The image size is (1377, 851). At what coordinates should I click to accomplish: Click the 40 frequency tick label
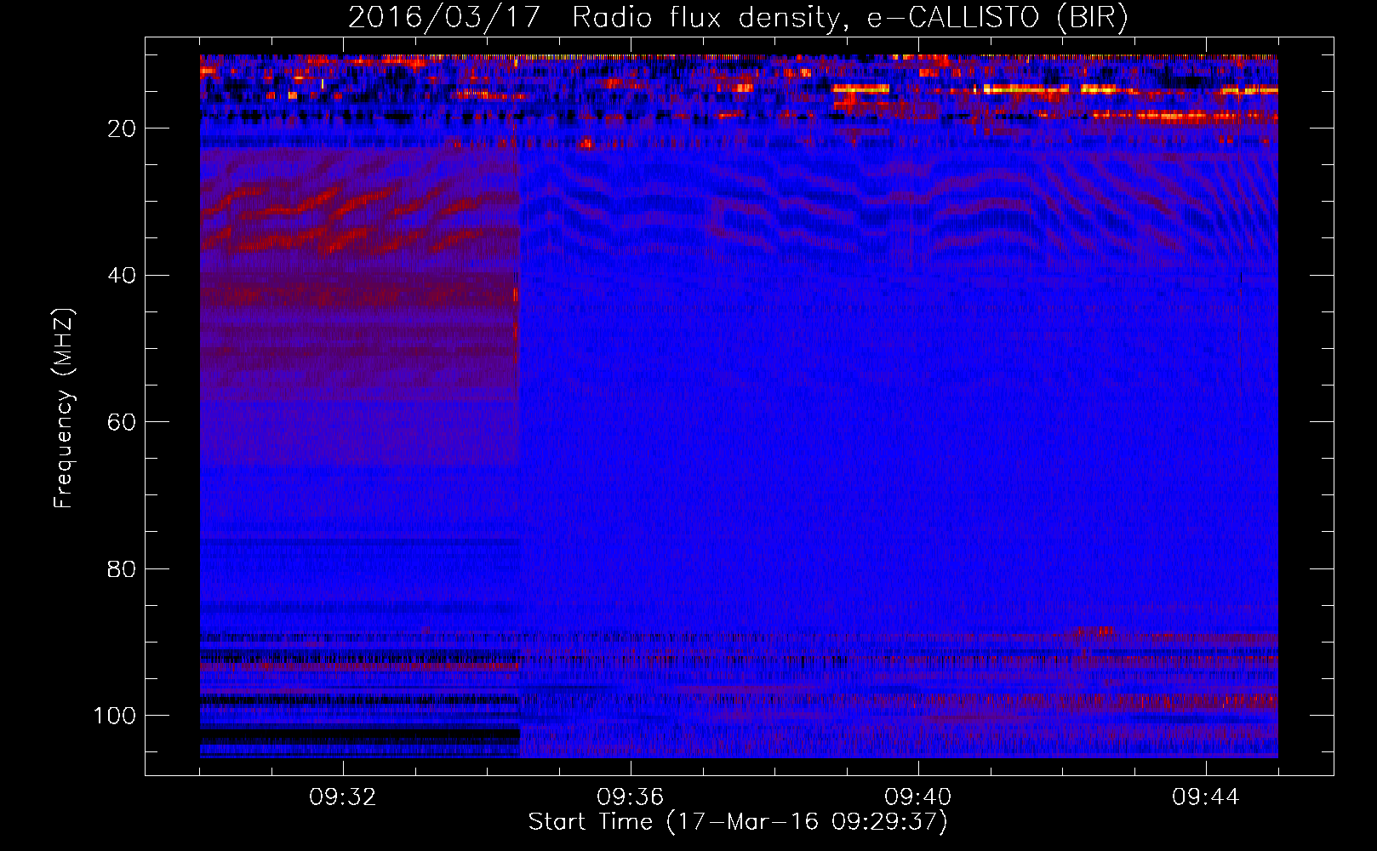(x=123, y=276)
